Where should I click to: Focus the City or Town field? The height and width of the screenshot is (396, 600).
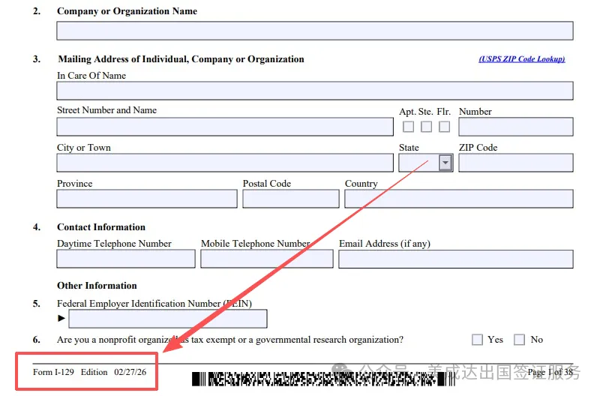tap(224, 163)
